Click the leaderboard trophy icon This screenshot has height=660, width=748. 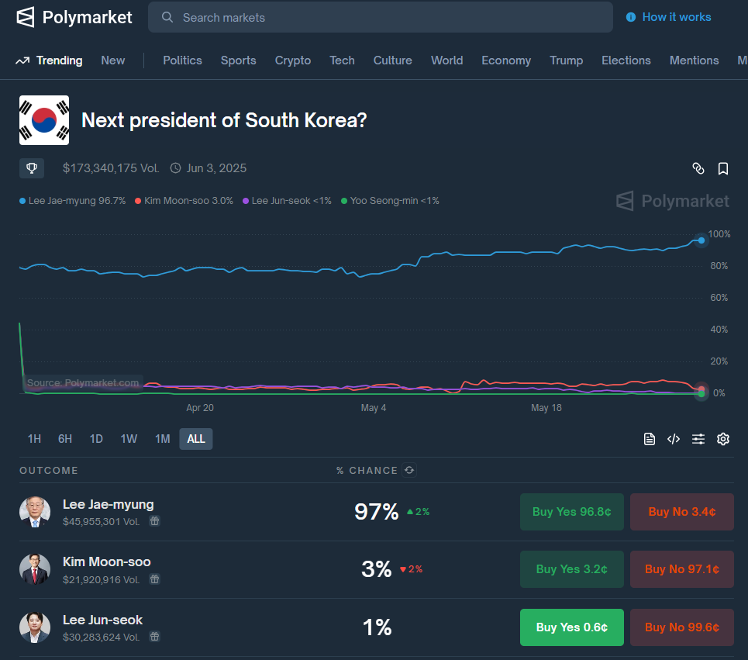tap(31, 168)
